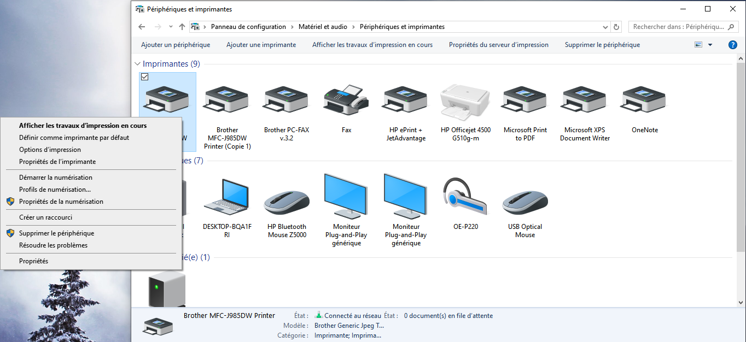
Task: Click the 0 document(s) en file d'attente text
Action: [448, 316]
